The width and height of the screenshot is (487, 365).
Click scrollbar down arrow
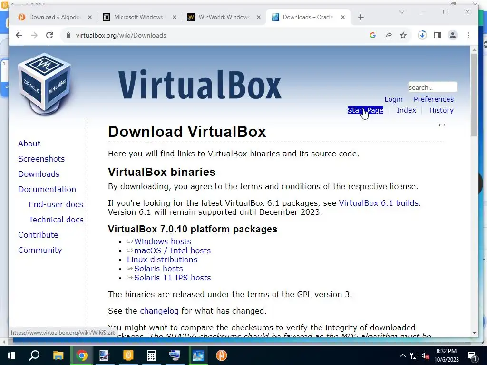click(x=474, y=333)
